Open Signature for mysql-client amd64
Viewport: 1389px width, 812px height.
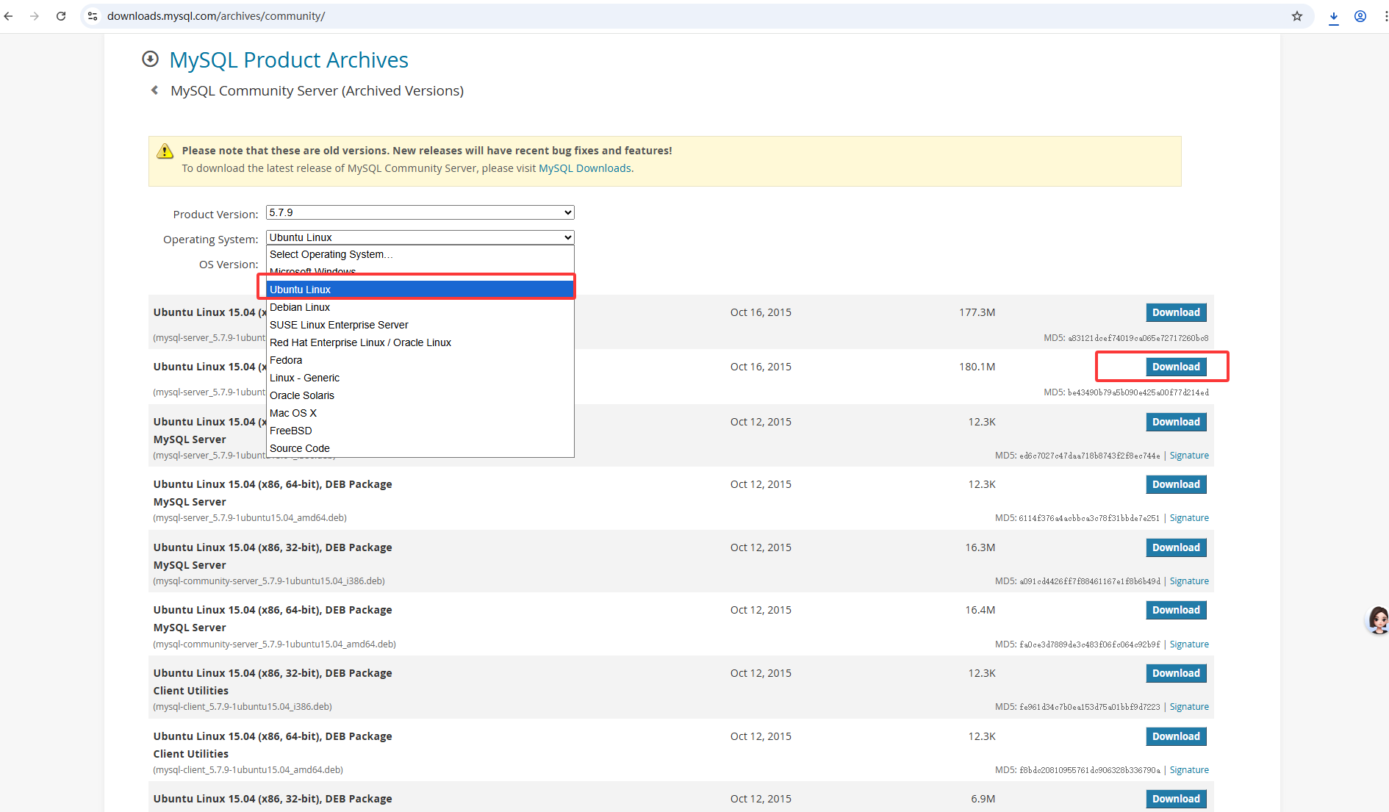pyautogui.click(x=1189, y=770)
